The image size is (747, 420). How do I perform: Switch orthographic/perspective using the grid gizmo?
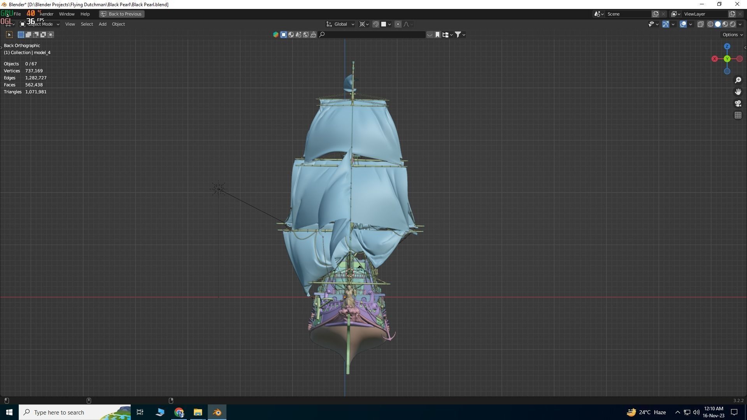(x=738, y=115)
